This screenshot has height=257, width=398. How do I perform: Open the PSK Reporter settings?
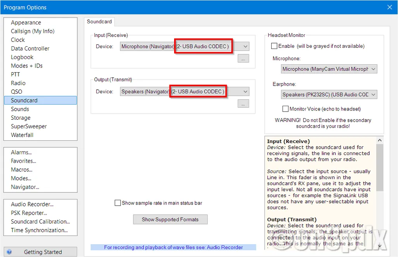click(29, 213)
